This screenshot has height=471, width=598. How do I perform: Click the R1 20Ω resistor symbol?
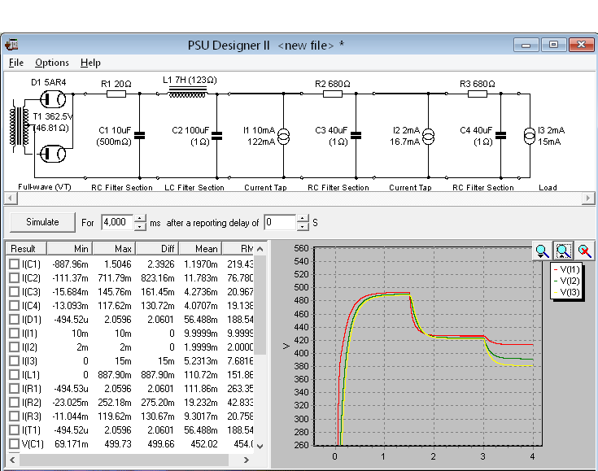[x=116, y=94]
